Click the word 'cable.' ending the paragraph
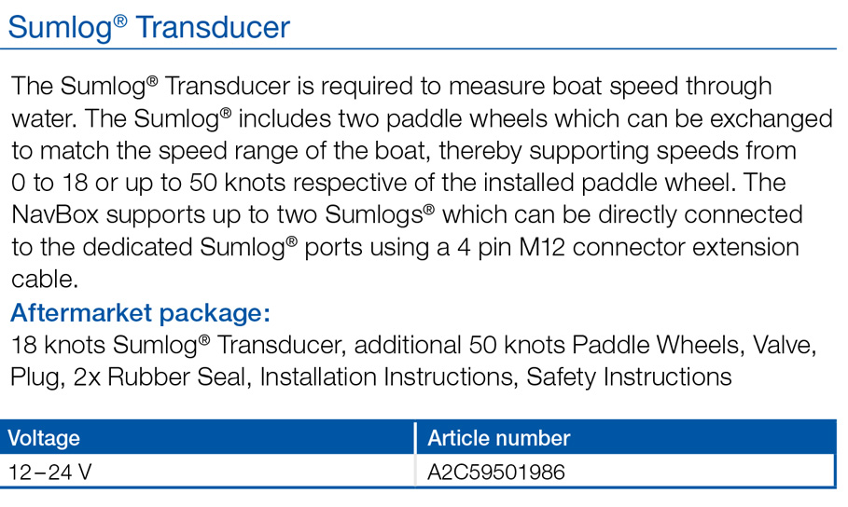The image size is (848, 507). 45,280
